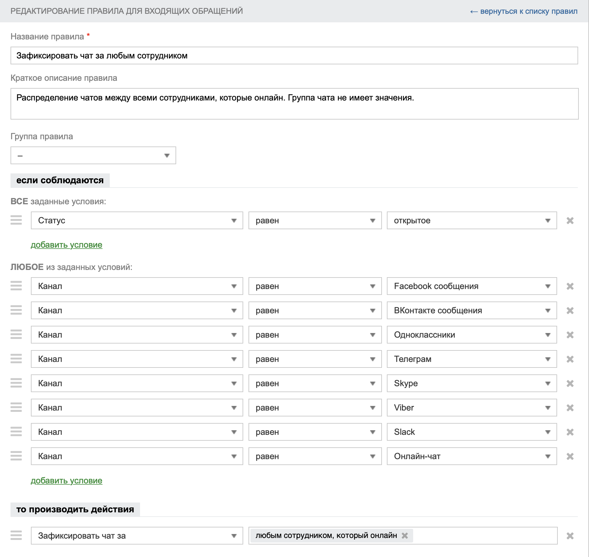Focus the Название правила input field
Screen dimensions: 589x557
coord(294,56)
